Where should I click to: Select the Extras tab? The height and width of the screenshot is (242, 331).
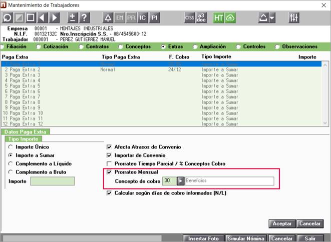[172, 46]
